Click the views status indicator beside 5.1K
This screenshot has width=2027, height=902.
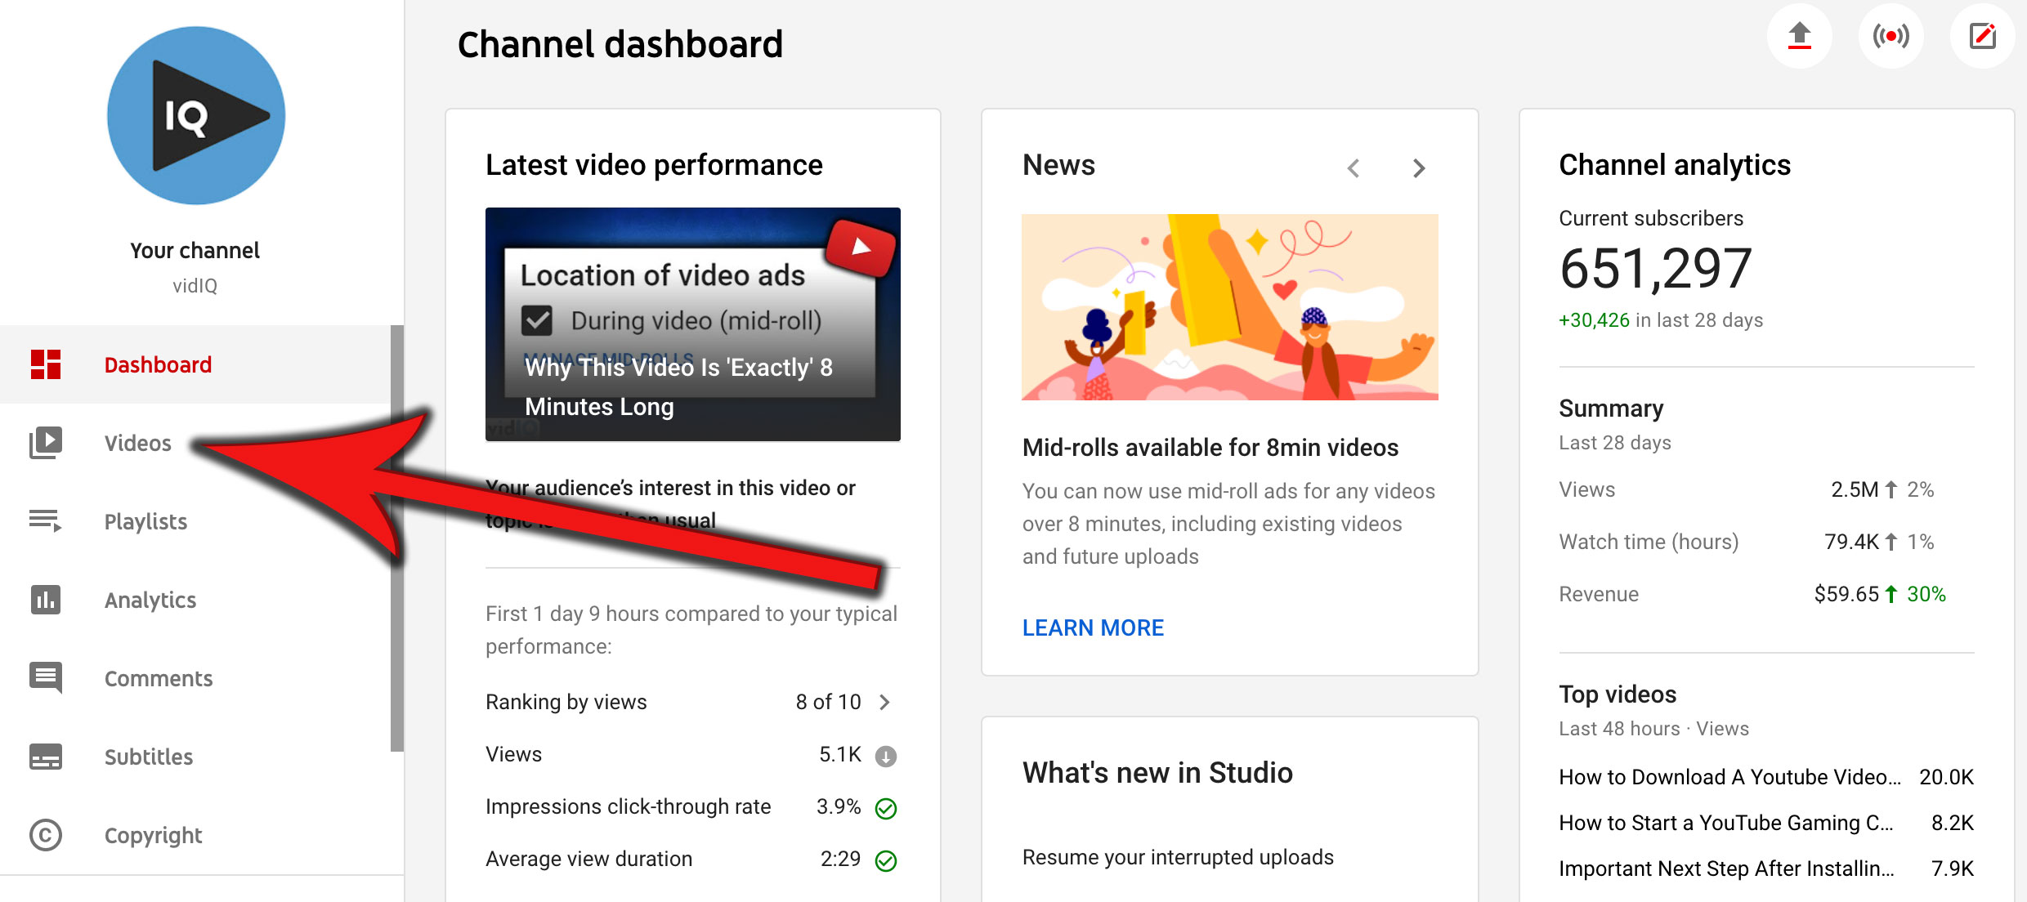pos(886,757)
